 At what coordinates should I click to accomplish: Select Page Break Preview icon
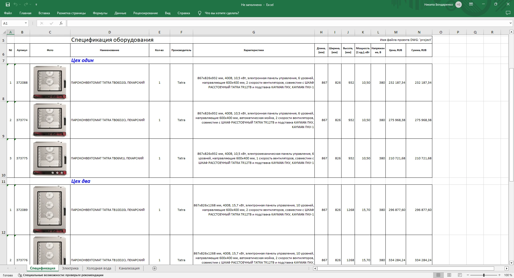460,275
